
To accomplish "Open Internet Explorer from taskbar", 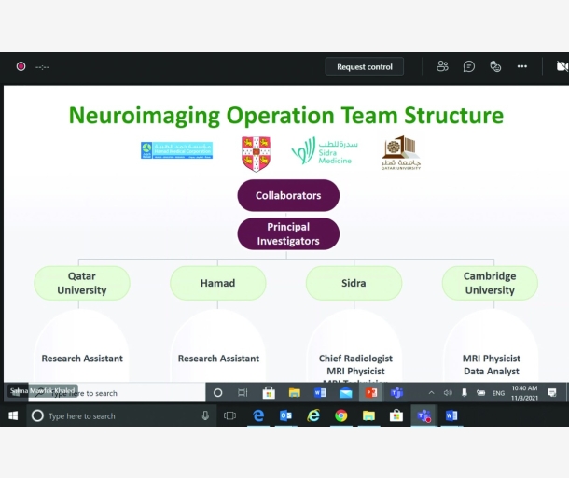I will click(313, 415).
